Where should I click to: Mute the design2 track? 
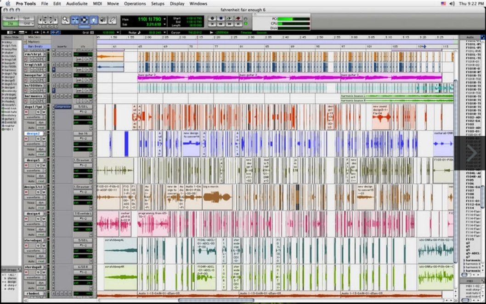(44, 139)
